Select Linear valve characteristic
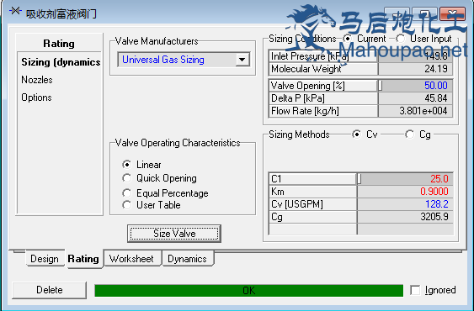 click(127, 165)
